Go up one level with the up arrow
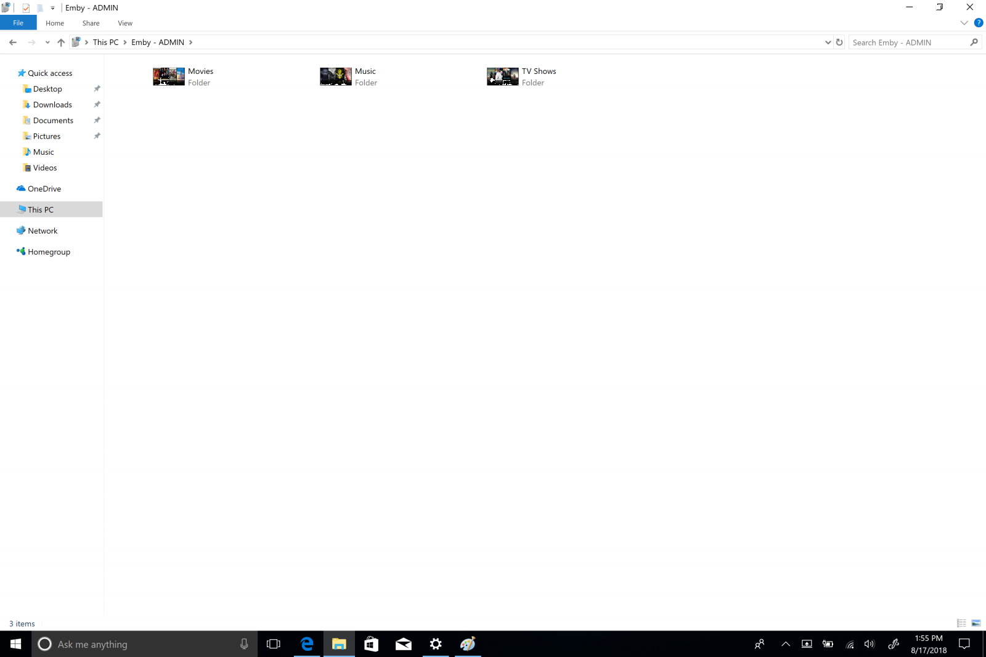The image size is (986, 657). point(61,43)
